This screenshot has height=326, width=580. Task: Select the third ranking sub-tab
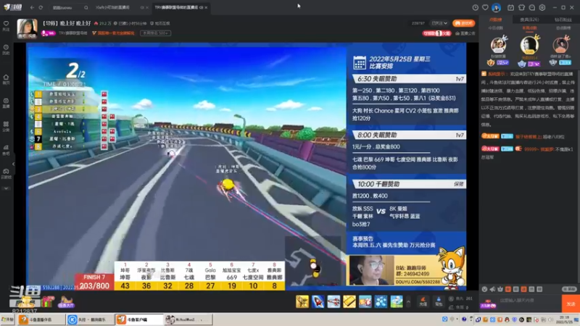coord(563,28)
